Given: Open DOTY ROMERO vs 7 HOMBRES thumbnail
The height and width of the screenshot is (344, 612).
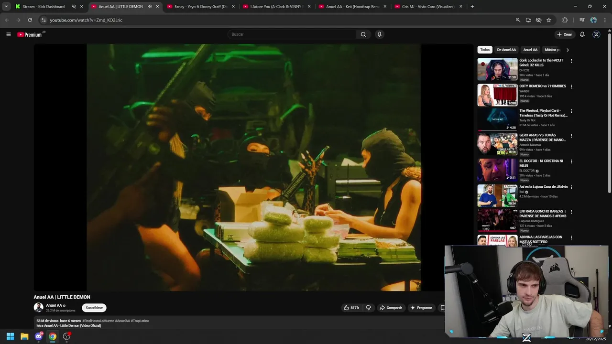Looking at the screenshot, I should tap(497, 95).
